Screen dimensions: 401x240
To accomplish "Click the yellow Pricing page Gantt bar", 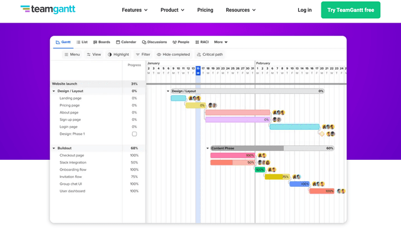I will [195, 105].
